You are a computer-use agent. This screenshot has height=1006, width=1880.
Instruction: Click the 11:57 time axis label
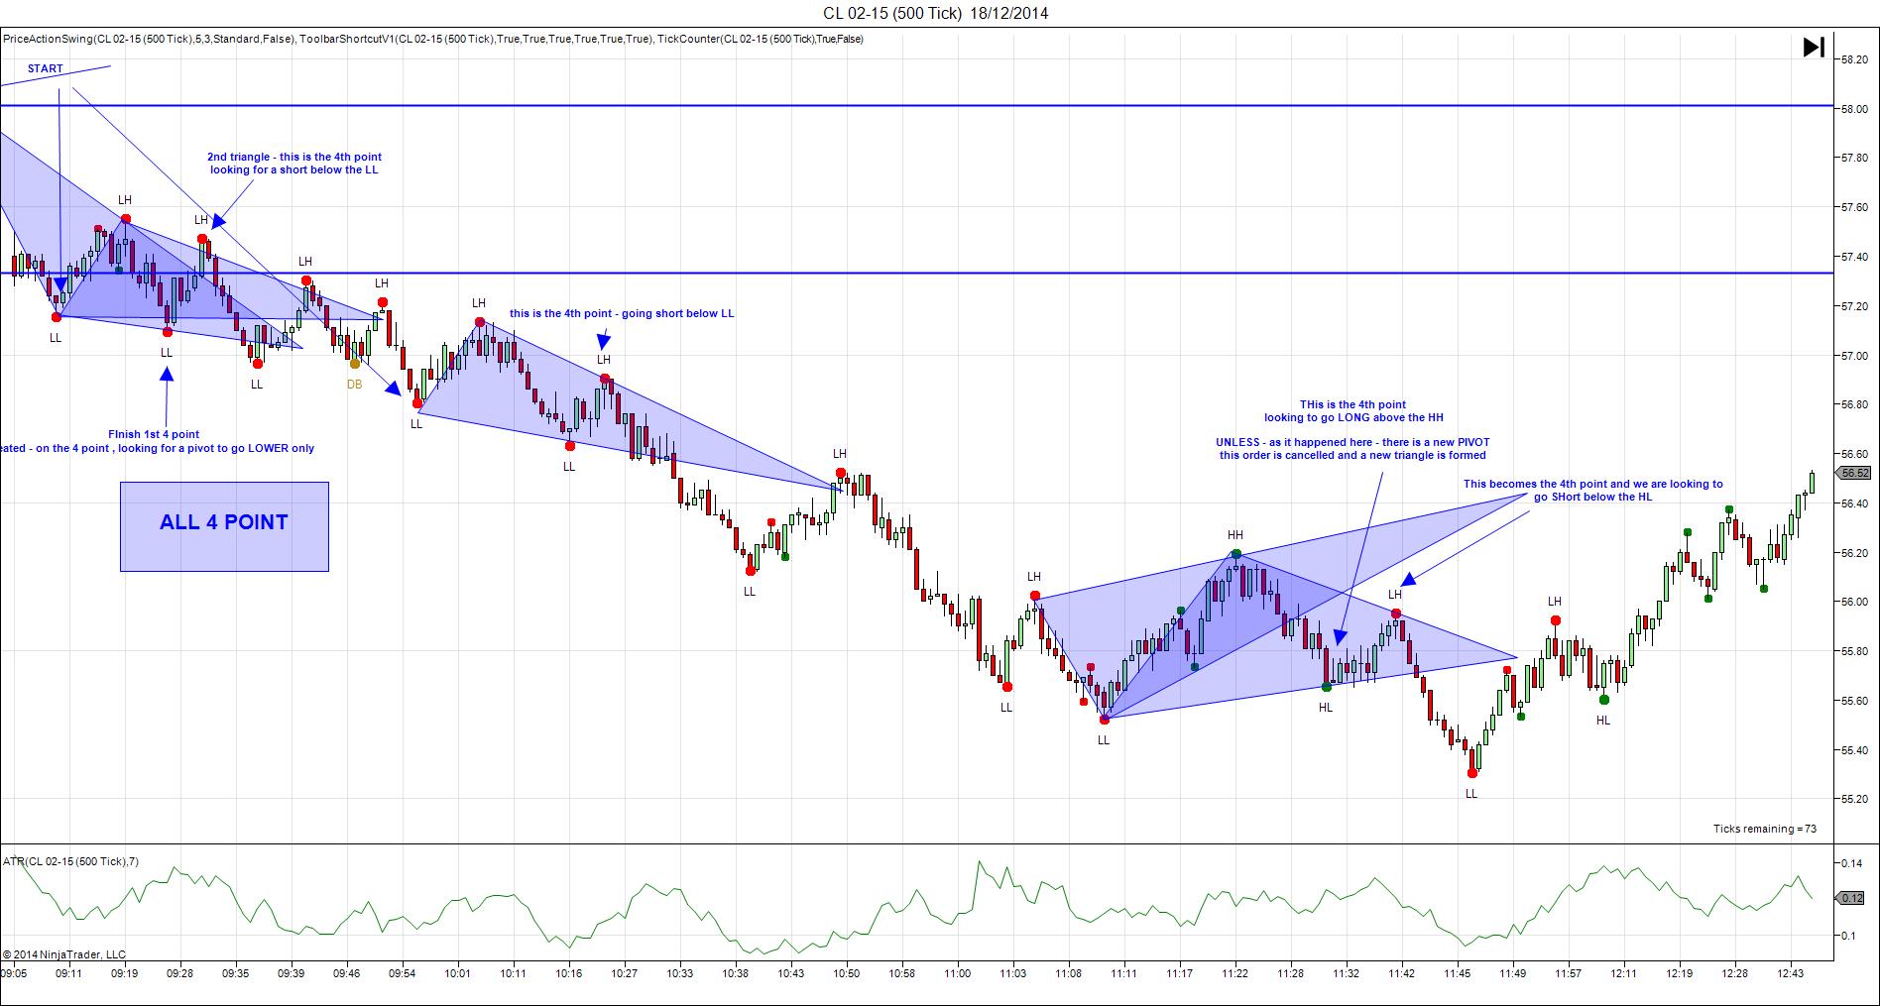click(x=1569, y=974)
